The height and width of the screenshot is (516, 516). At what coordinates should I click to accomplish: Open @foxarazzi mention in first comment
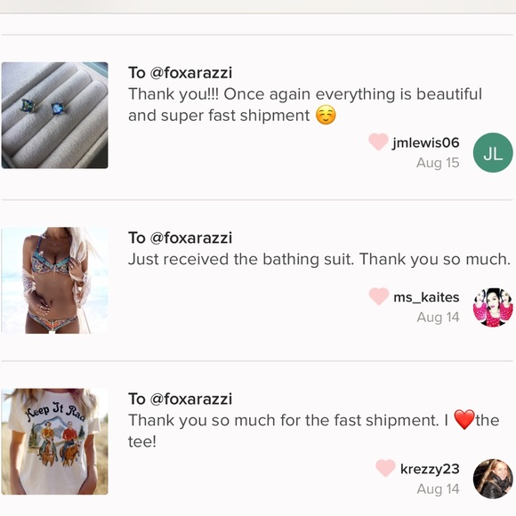pyautogui.click(x=191, y=73)
